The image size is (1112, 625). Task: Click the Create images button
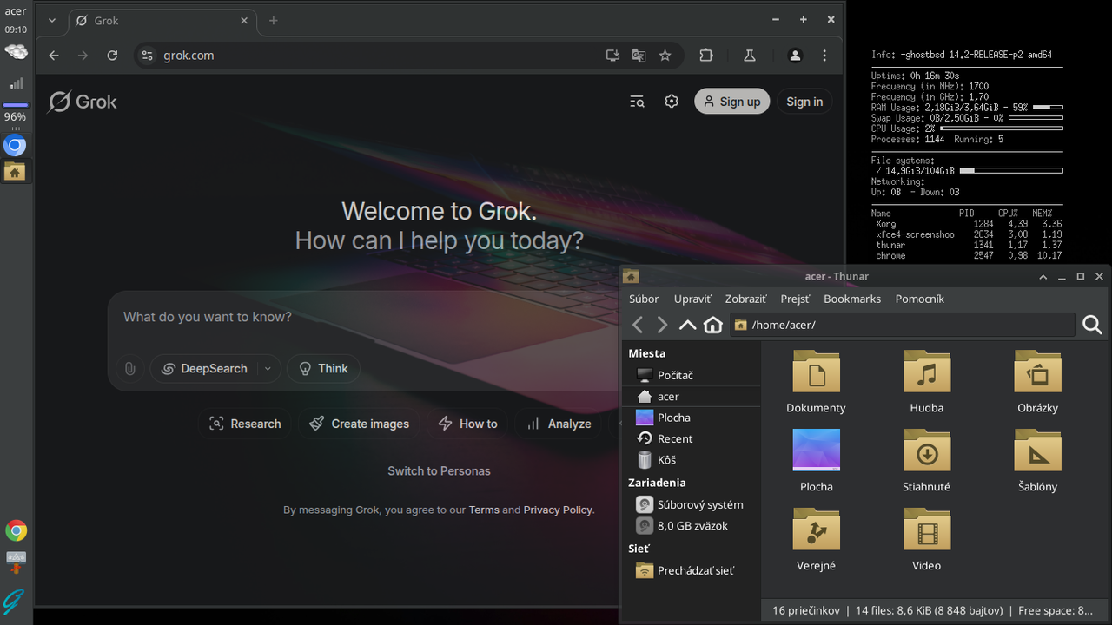[x=360, y=424]
